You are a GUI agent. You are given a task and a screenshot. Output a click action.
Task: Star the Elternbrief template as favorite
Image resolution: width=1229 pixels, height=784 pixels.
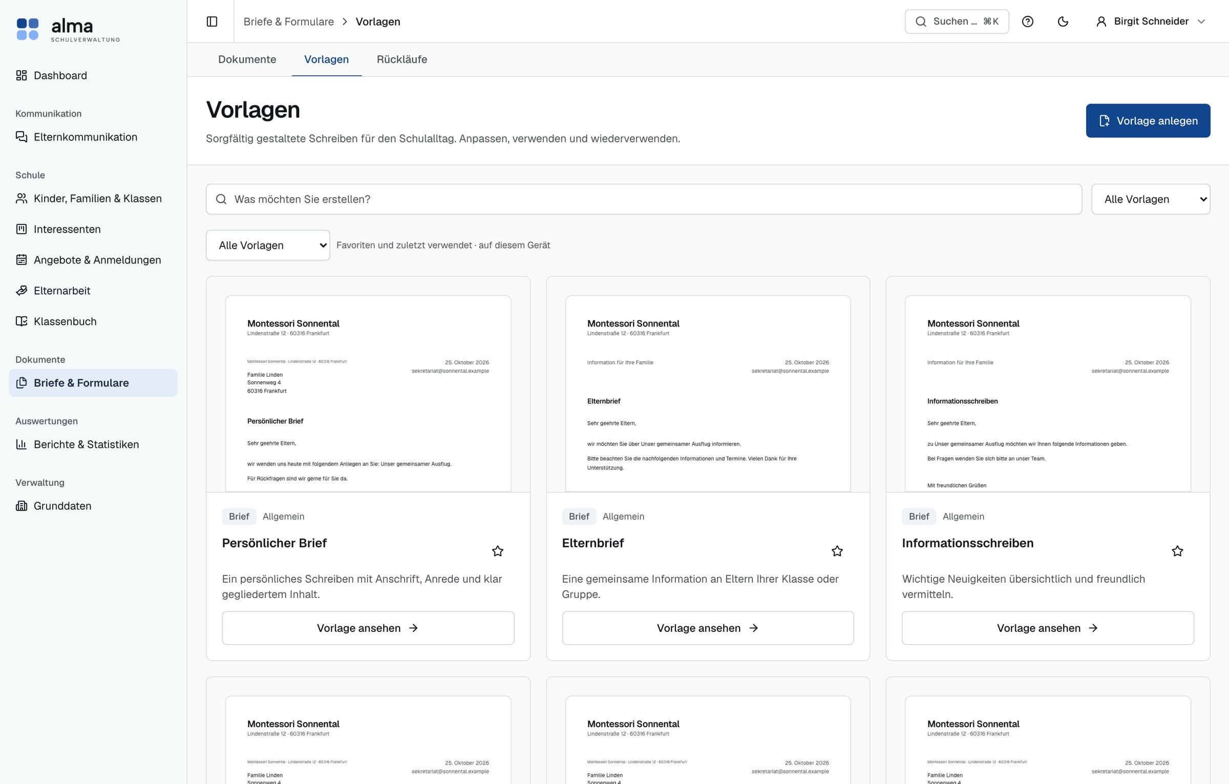pos(837,551)
